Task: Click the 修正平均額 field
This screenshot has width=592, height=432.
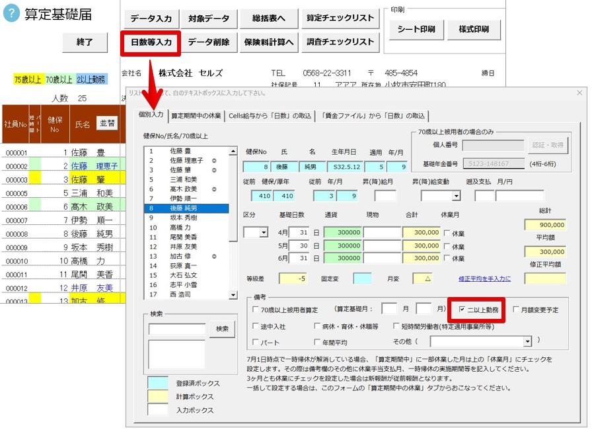Action: (545, 279)
